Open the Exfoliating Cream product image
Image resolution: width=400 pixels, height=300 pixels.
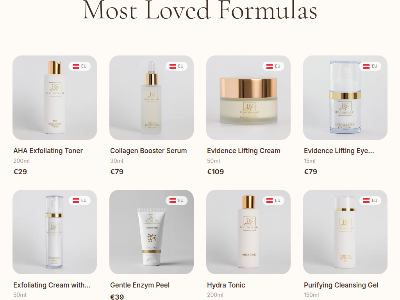55,232
